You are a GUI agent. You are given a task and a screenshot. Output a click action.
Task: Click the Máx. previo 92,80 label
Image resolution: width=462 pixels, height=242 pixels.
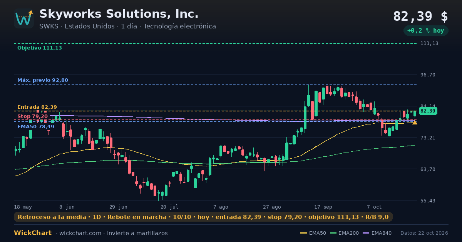[43, 80]
